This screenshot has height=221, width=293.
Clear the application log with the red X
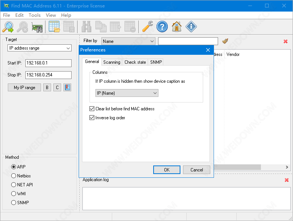coord(287,180)
